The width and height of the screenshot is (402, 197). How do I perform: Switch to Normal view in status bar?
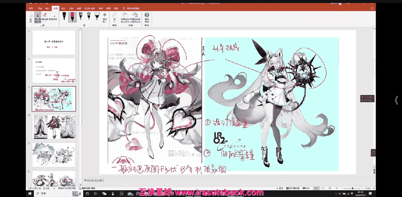coord(316,188)
